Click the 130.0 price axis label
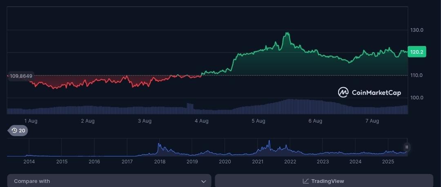441x187 pixels. click(x=416, y=30)
